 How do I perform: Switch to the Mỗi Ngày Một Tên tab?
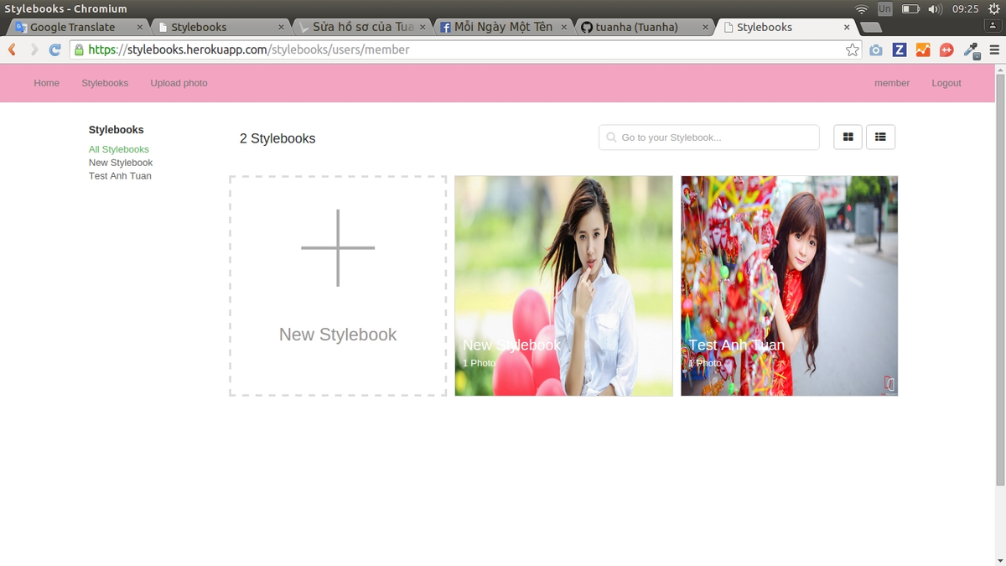(x=503, y=27)
